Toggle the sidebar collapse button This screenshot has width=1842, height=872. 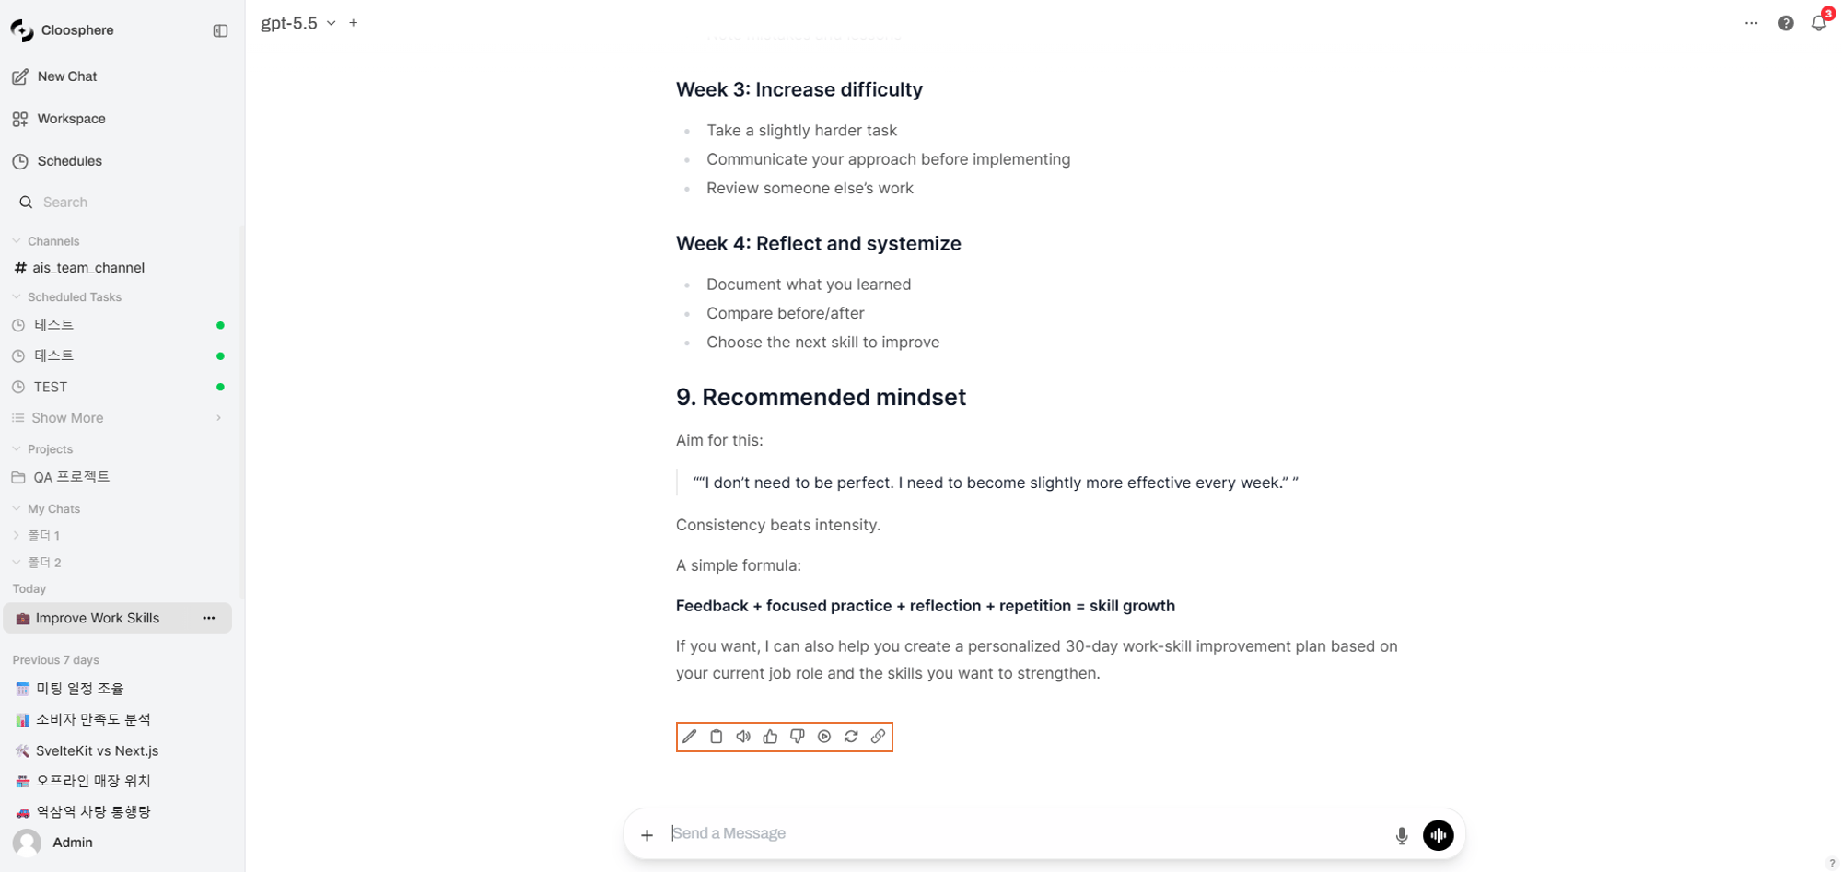point(220,30)
